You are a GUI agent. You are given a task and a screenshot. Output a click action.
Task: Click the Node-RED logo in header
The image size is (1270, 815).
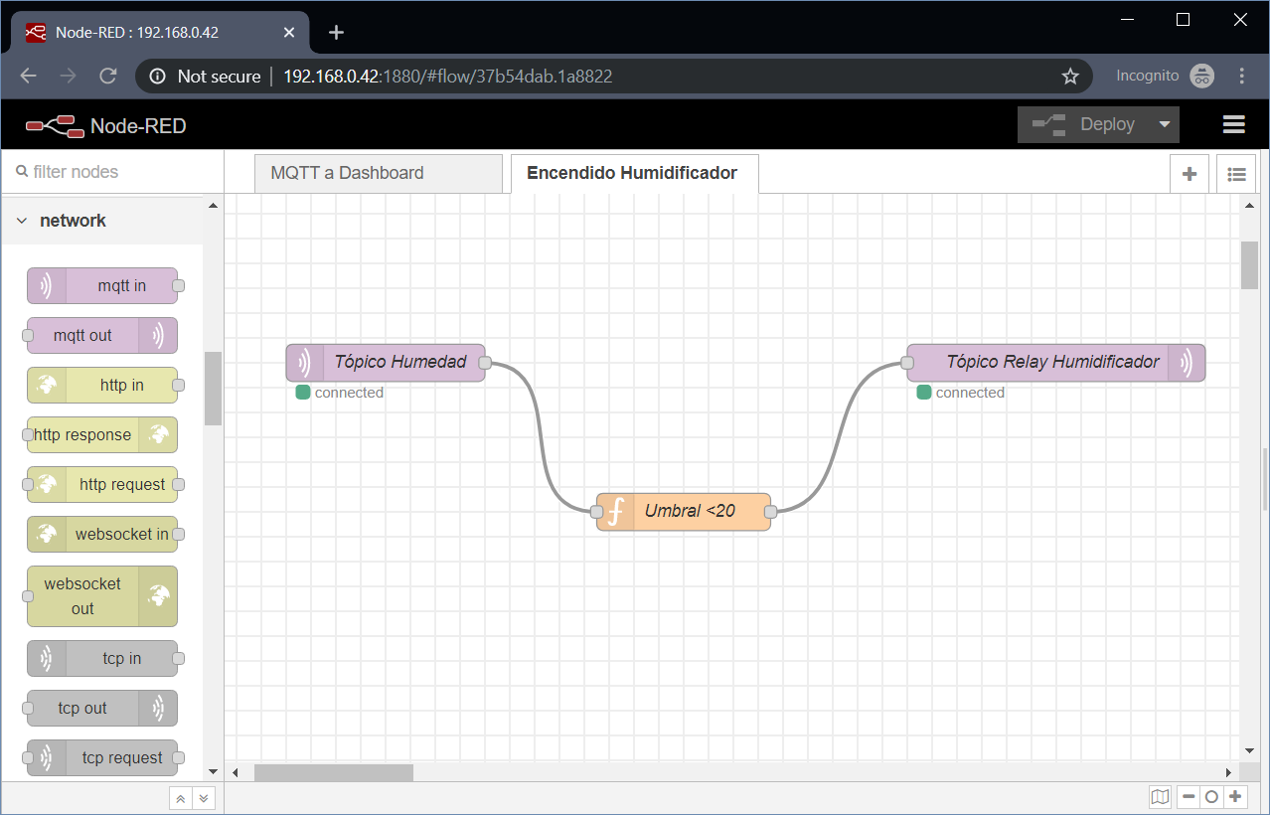(105, 125)
